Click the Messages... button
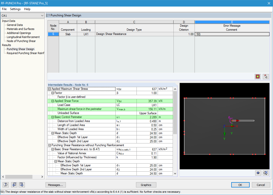Screen dimensions: 273x195 (56, 185)
